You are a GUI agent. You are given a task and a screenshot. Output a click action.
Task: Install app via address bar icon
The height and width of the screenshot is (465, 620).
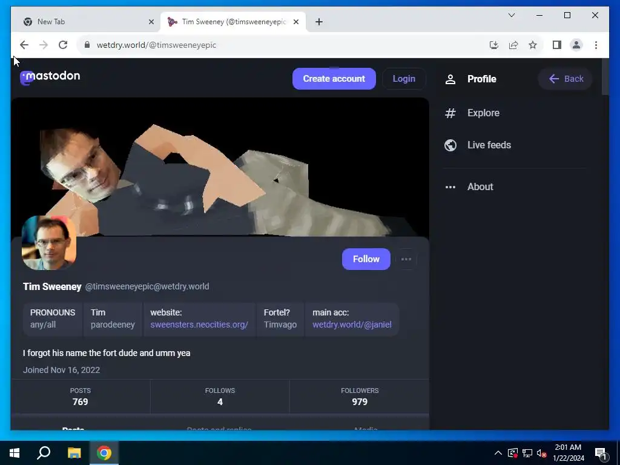[494, 45]
